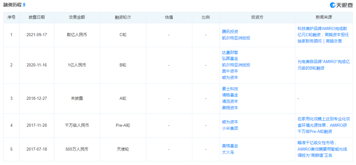Select the 融资历程 section title
This screenshot has width=356, height=165.
point(12,5)
